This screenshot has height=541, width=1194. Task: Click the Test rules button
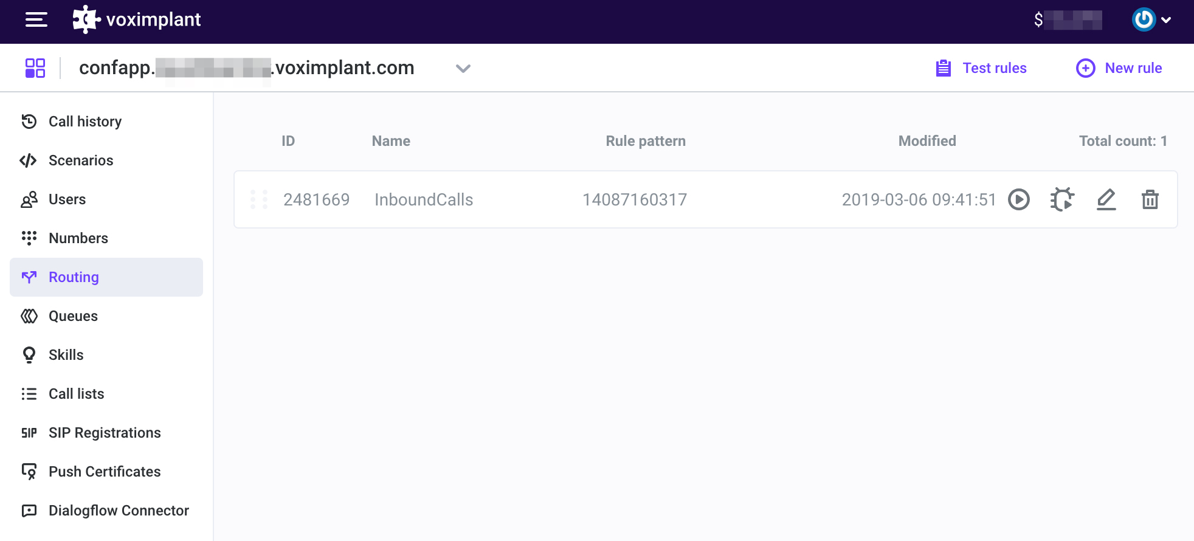[x=981, y=68]
